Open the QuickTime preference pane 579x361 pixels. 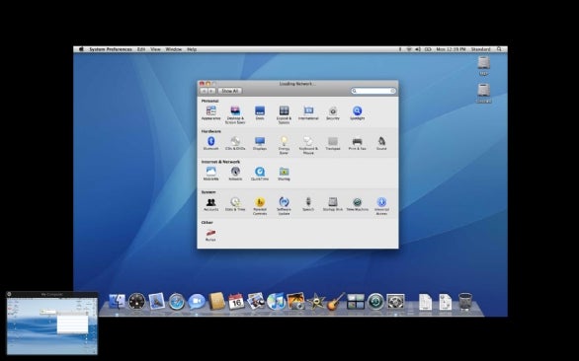(260, 174)
